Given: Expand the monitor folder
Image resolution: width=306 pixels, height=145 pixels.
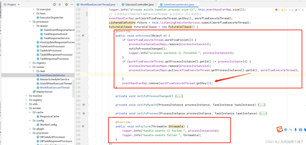Looking at the screenshot, I should point(26,96).
